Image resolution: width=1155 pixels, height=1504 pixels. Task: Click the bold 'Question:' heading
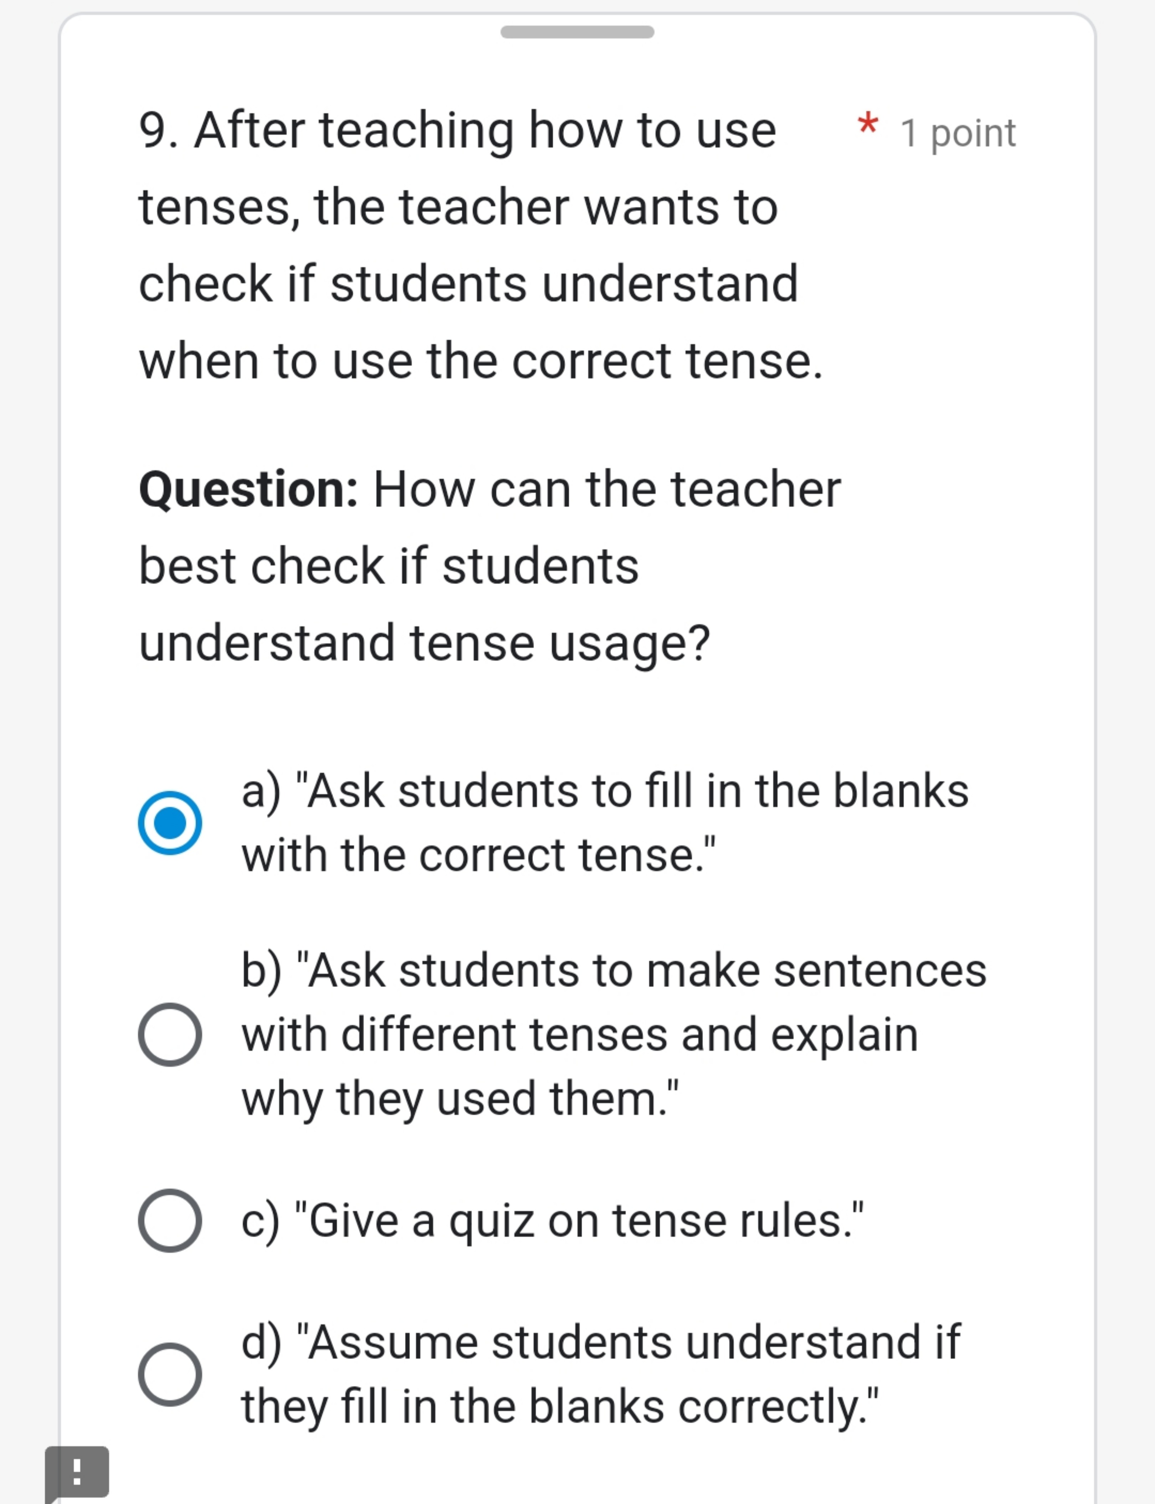coord(248,489)
